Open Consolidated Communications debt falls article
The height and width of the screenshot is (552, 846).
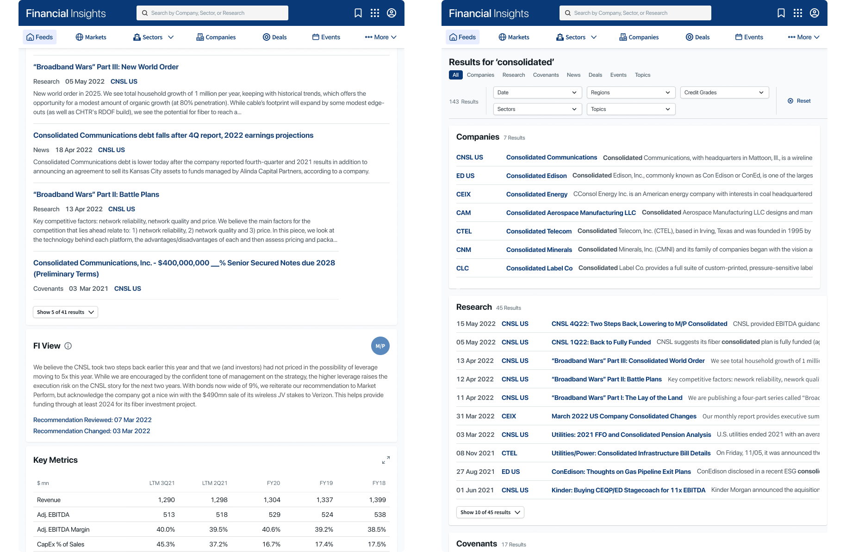[x=173, y=135]
